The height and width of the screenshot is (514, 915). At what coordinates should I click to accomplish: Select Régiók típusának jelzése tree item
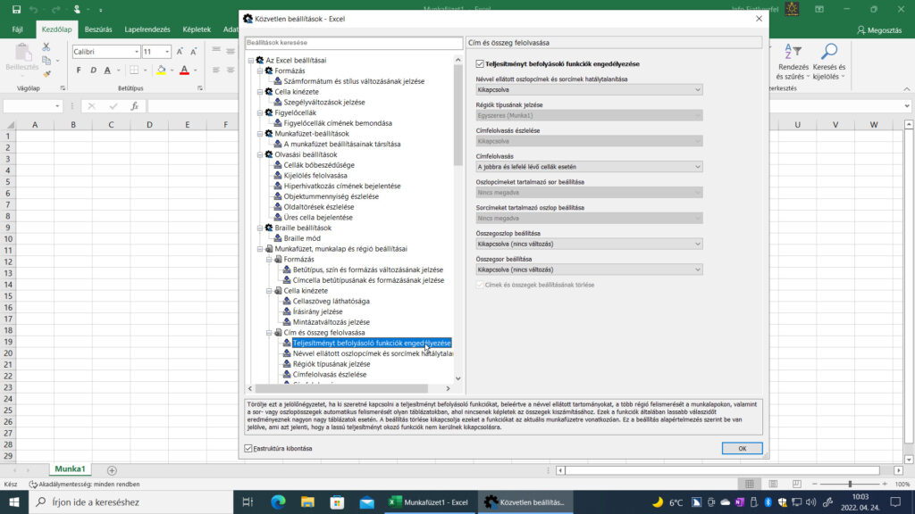point(331,364)
